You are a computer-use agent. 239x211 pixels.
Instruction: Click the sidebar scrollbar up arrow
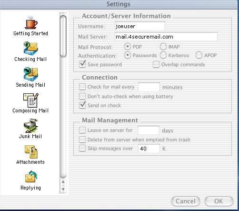(63, 181)
